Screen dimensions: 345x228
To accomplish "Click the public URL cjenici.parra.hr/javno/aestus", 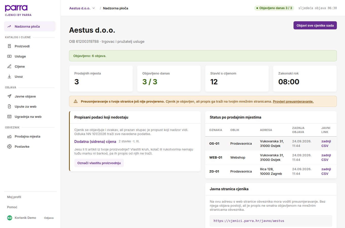I will coord(249,221).
